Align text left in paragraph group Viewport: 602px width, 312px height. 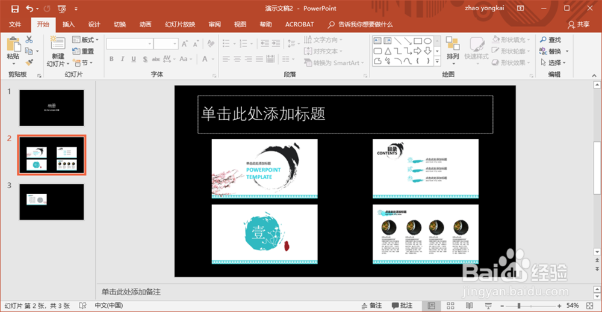(x=226, y=59)
